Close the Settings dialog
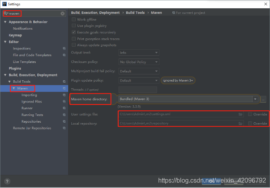The image size is (270, 188). tap(266, 4)
